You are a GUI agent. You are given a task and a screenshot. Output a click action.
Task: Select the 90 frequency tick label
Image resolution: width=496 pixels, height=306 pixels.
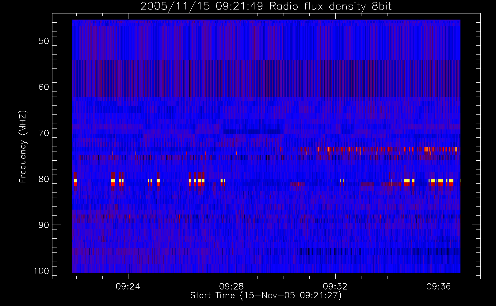click(44, 225)
